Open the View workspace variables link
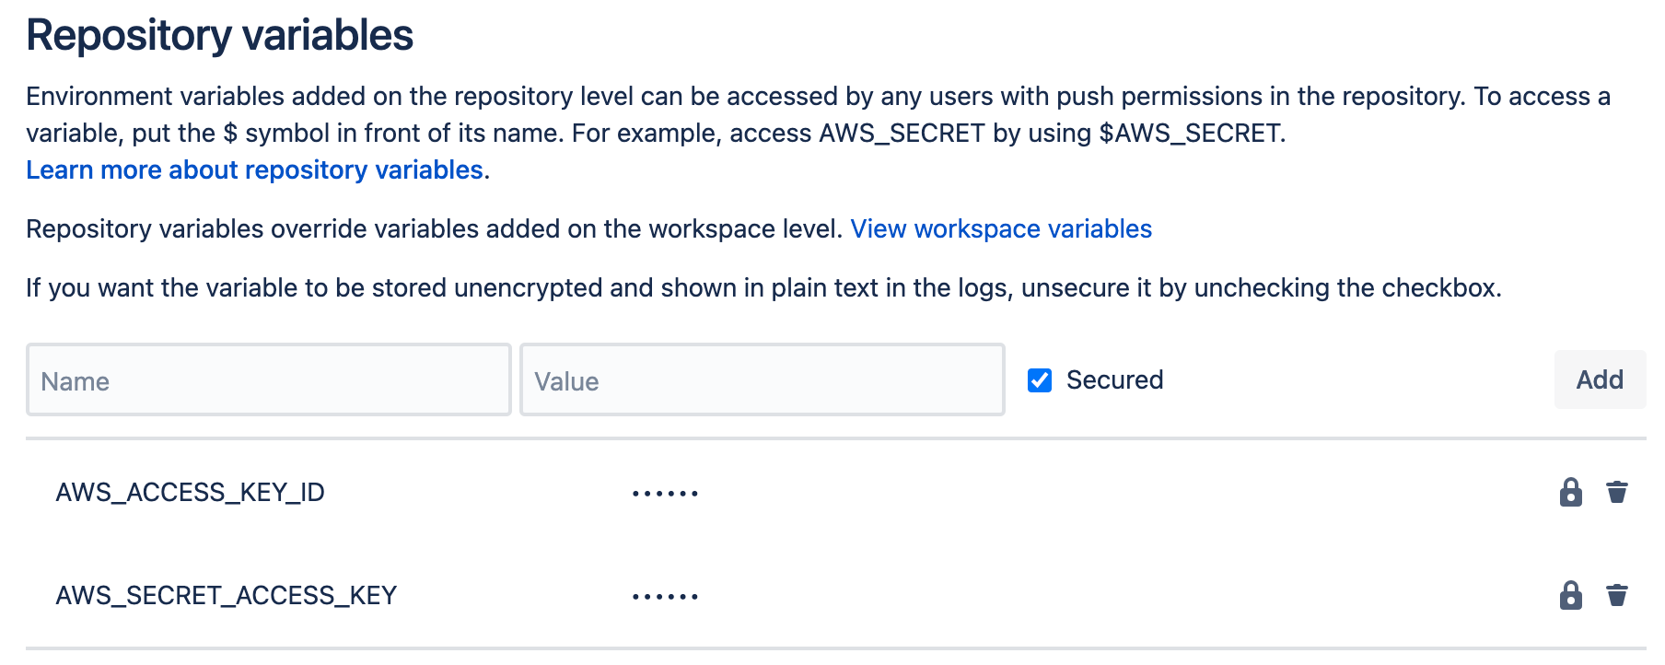1665x665 pixels. click(x=1001, y=229)
